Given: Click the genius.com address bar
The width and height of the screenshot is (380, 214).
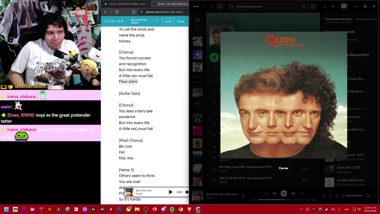Looking at the screenshot, I should (x=165, y=12).
